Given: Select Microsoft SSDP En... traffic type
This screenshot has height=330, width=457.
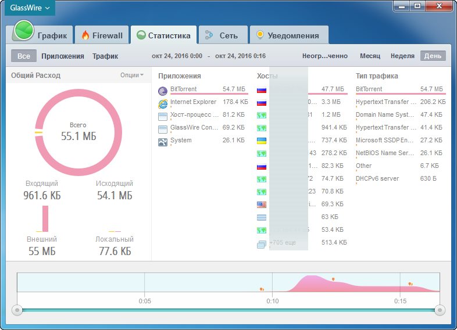Looking at the screenshot, I should 401,141.
